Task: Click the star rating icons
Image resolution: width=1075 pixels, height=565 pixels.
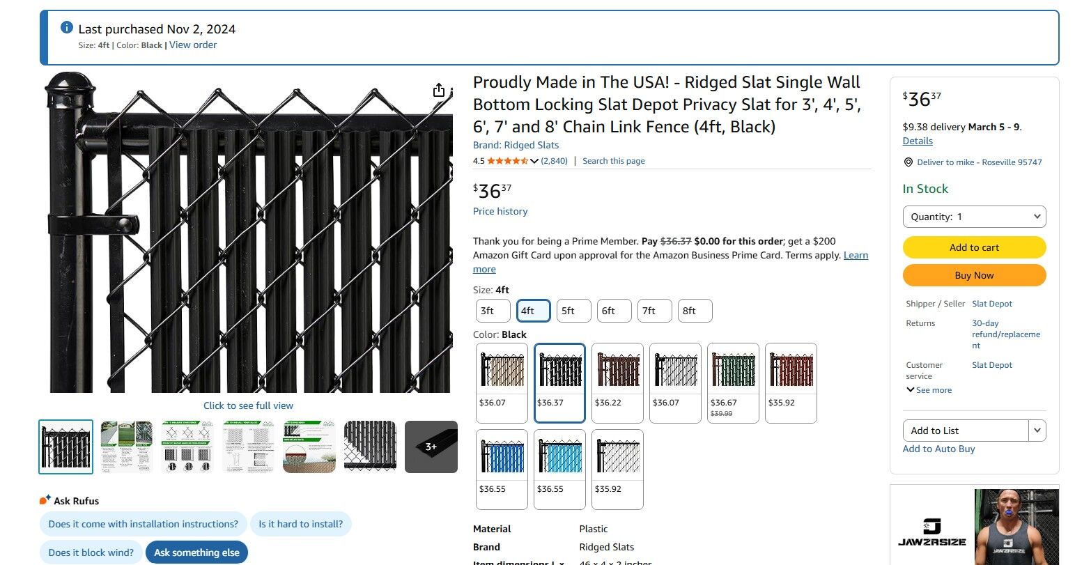Action: [x=507, y=161]
